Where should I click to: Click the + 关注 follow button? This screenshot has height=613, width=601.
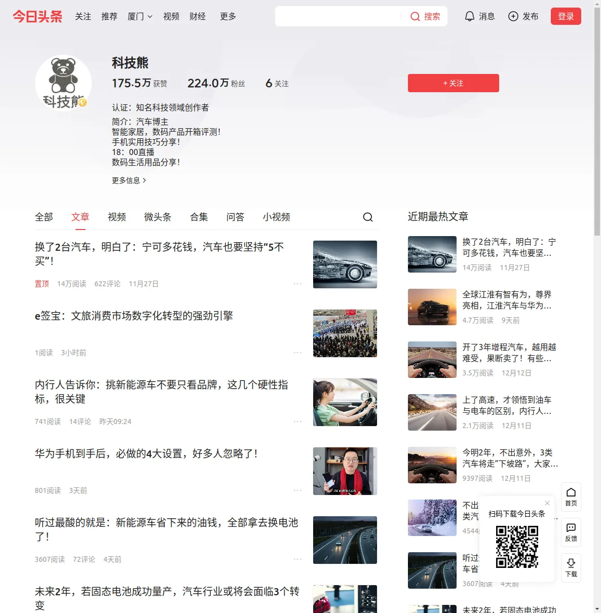point(454,83)
